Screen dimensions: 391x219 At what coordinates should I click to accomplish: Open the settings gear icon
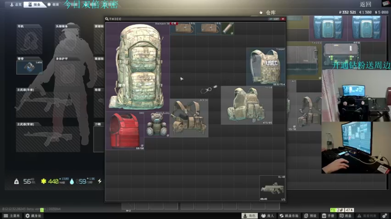click(385, 216)
